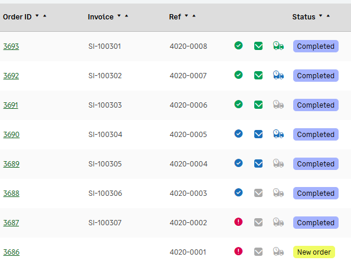Open order 3689 link
This screenshot has height=267, width=351.
point(11,164)
